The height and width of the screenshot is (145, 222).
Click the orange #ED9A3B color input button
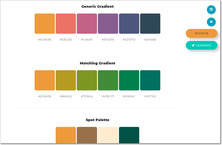202,33
